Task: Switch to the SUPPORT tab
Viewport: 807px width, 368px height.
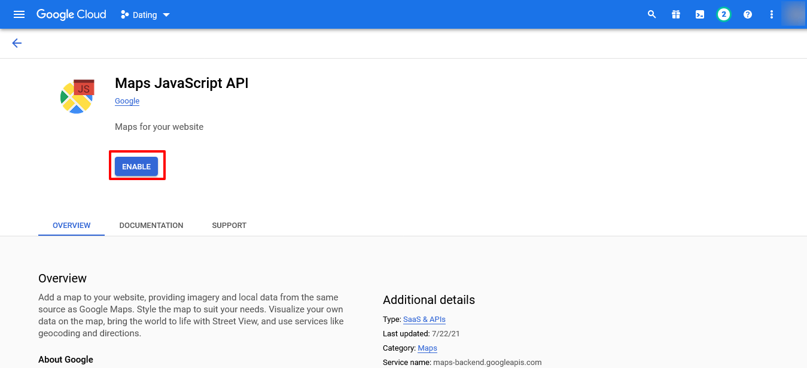Action: click(x=229, y=226)
